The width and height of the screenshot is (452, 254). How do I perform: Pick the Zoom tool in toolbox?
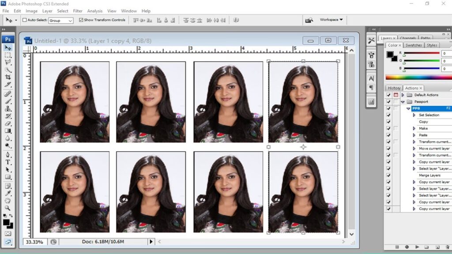(x=8, y=208)
